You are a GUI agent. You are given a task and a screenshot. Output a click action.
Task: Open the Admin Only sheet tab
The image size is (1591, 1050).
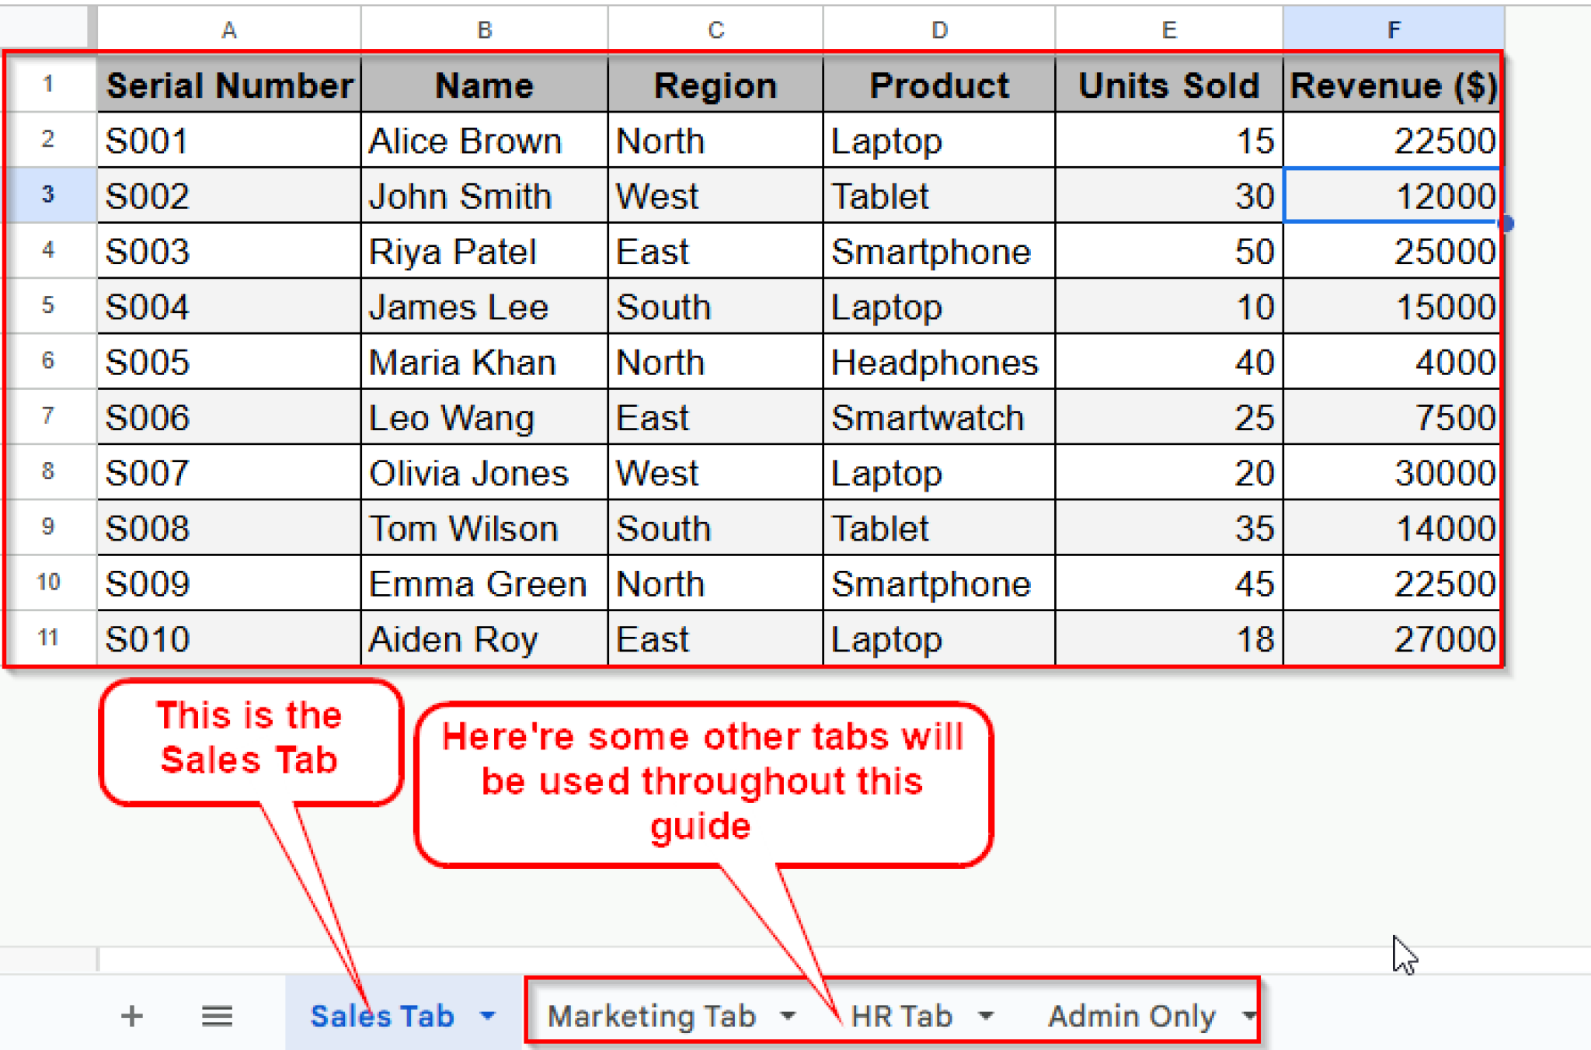[1131, 1016]
